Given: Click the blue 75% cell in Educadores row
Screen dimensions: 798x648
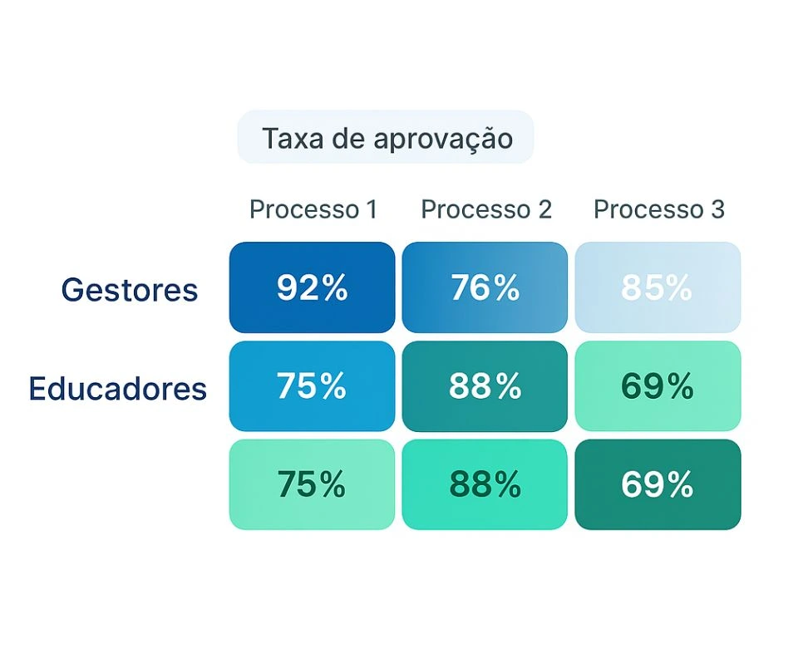Looking at the screenshot, I should click(312, 386).
